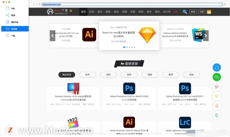230x137 pixels.
Task: Open the JetBrains WebStorm2020 carousel title link
Action: coord(175,35)
